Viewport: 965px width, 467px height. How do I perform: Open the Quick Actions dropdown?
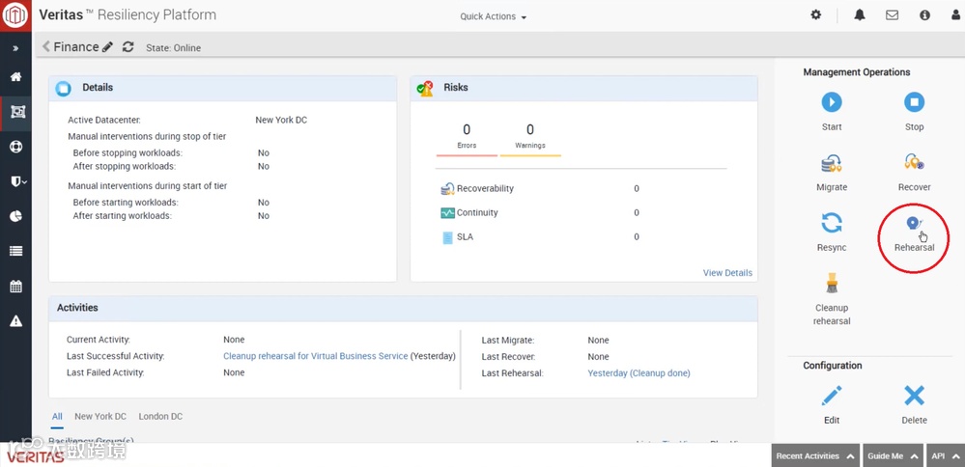(x=494, y=16)
